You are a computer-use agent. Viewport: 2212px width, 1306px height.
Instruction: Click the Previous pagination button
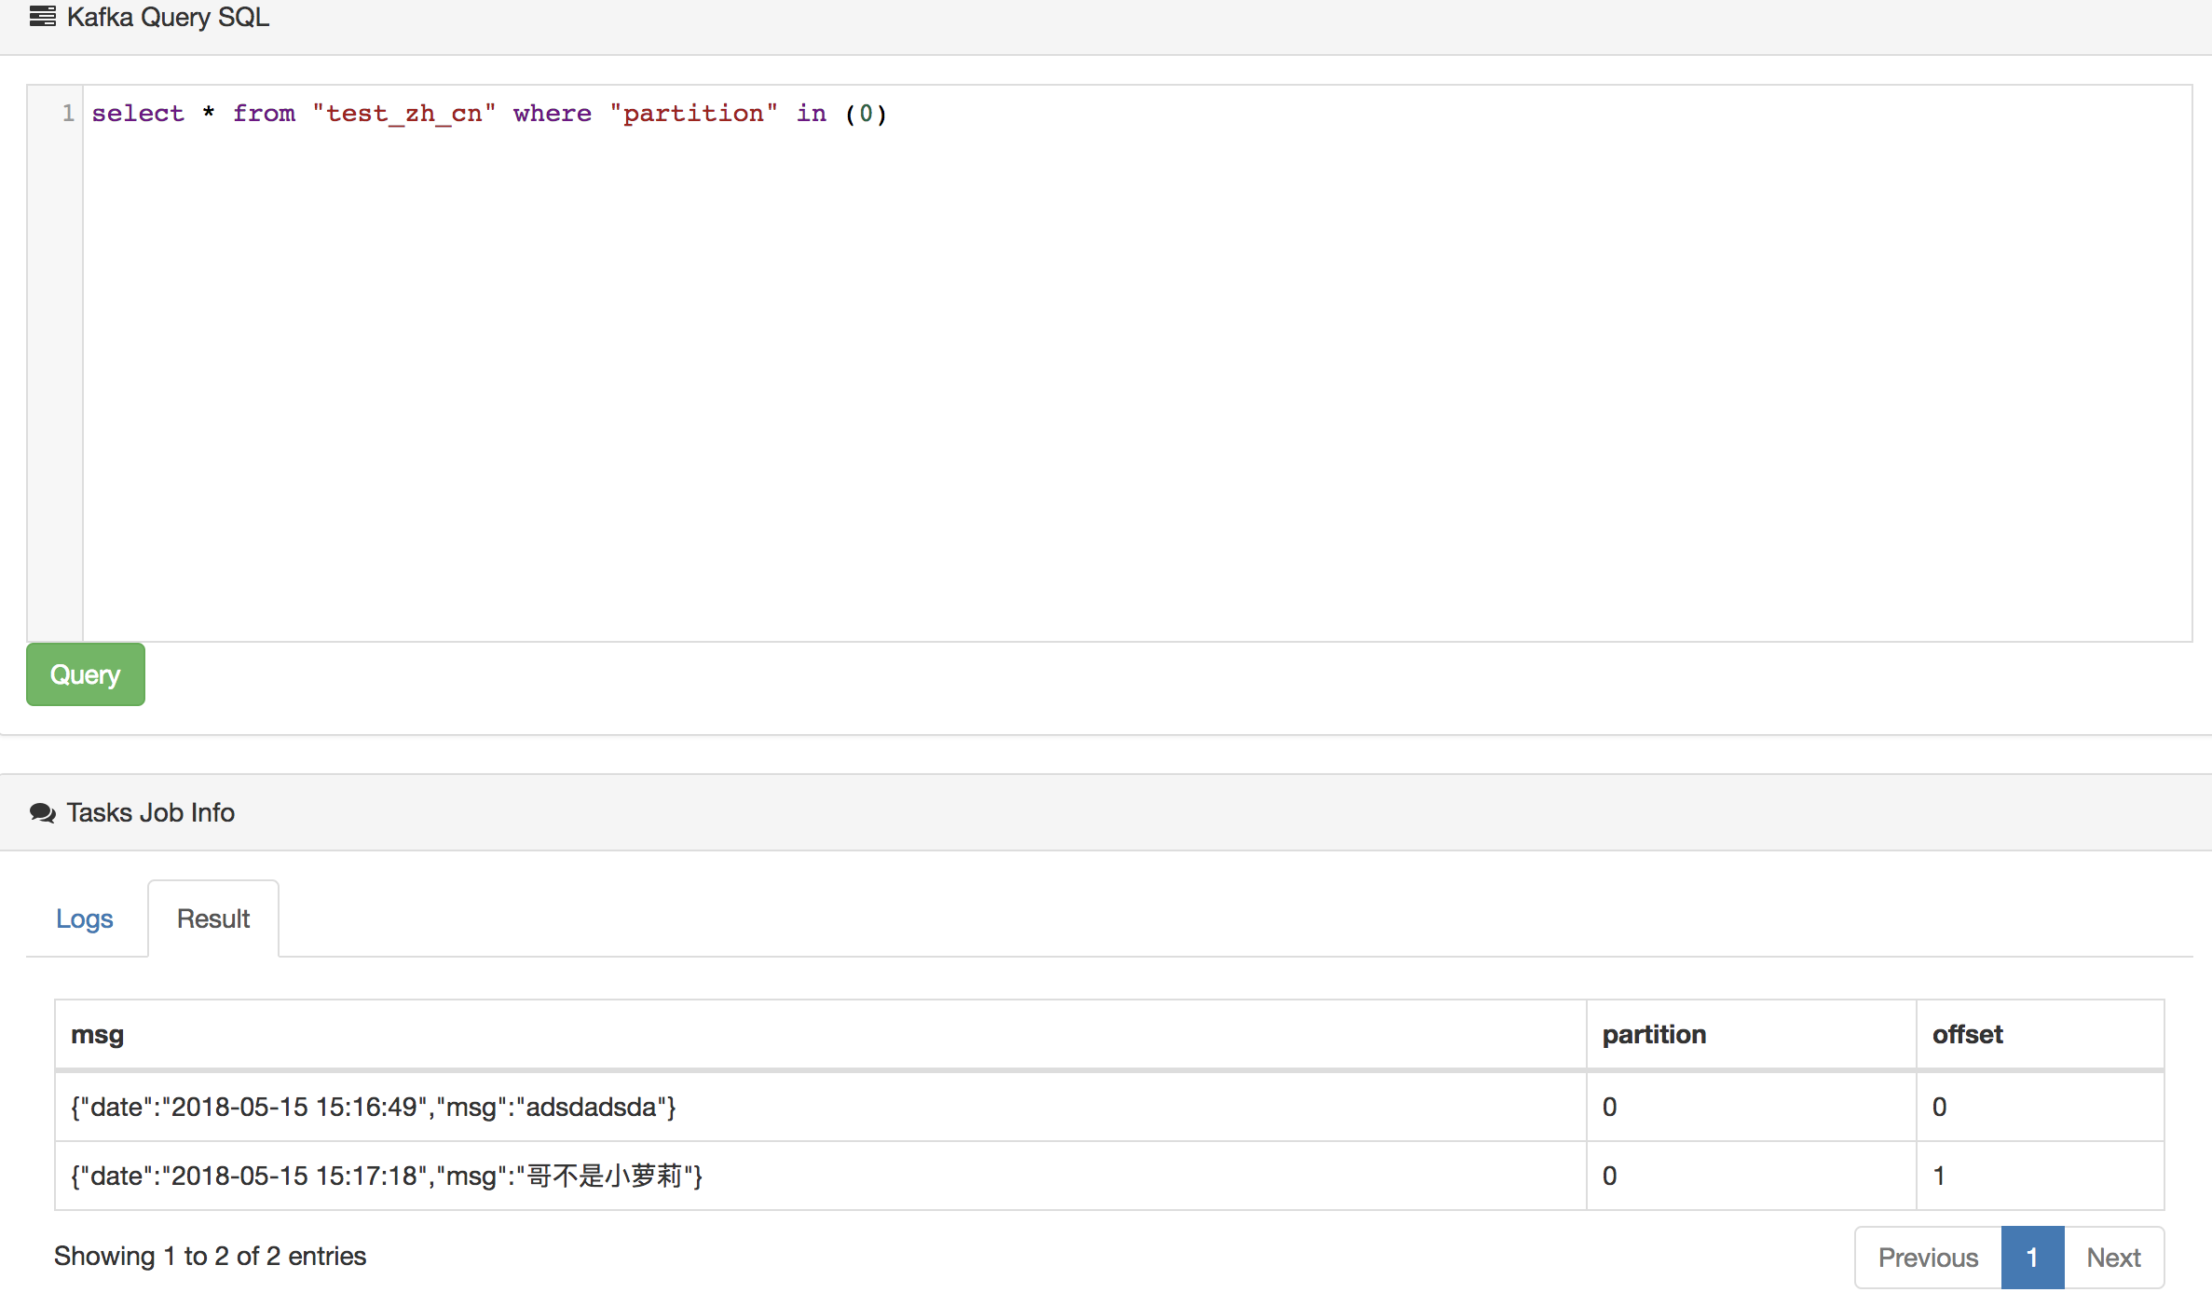pyautogui.click(x=1928, y=1257)
